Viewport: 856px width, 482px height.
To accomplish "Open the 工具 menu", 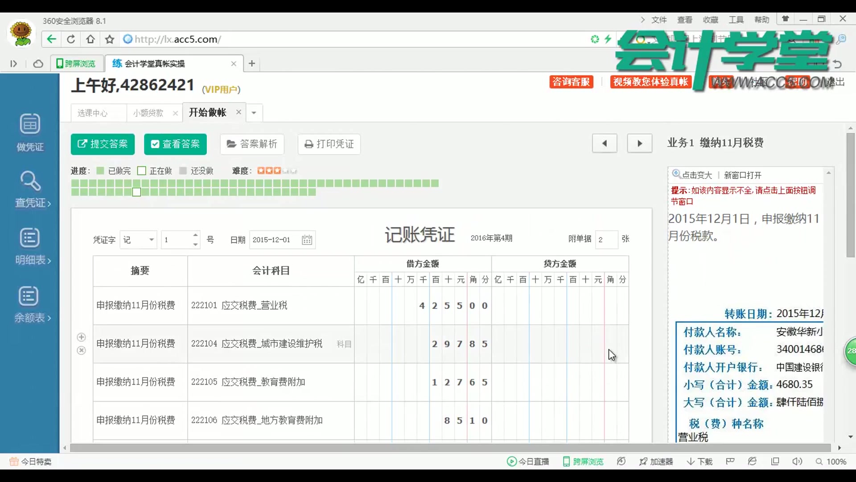I will (x=736, y=20).
